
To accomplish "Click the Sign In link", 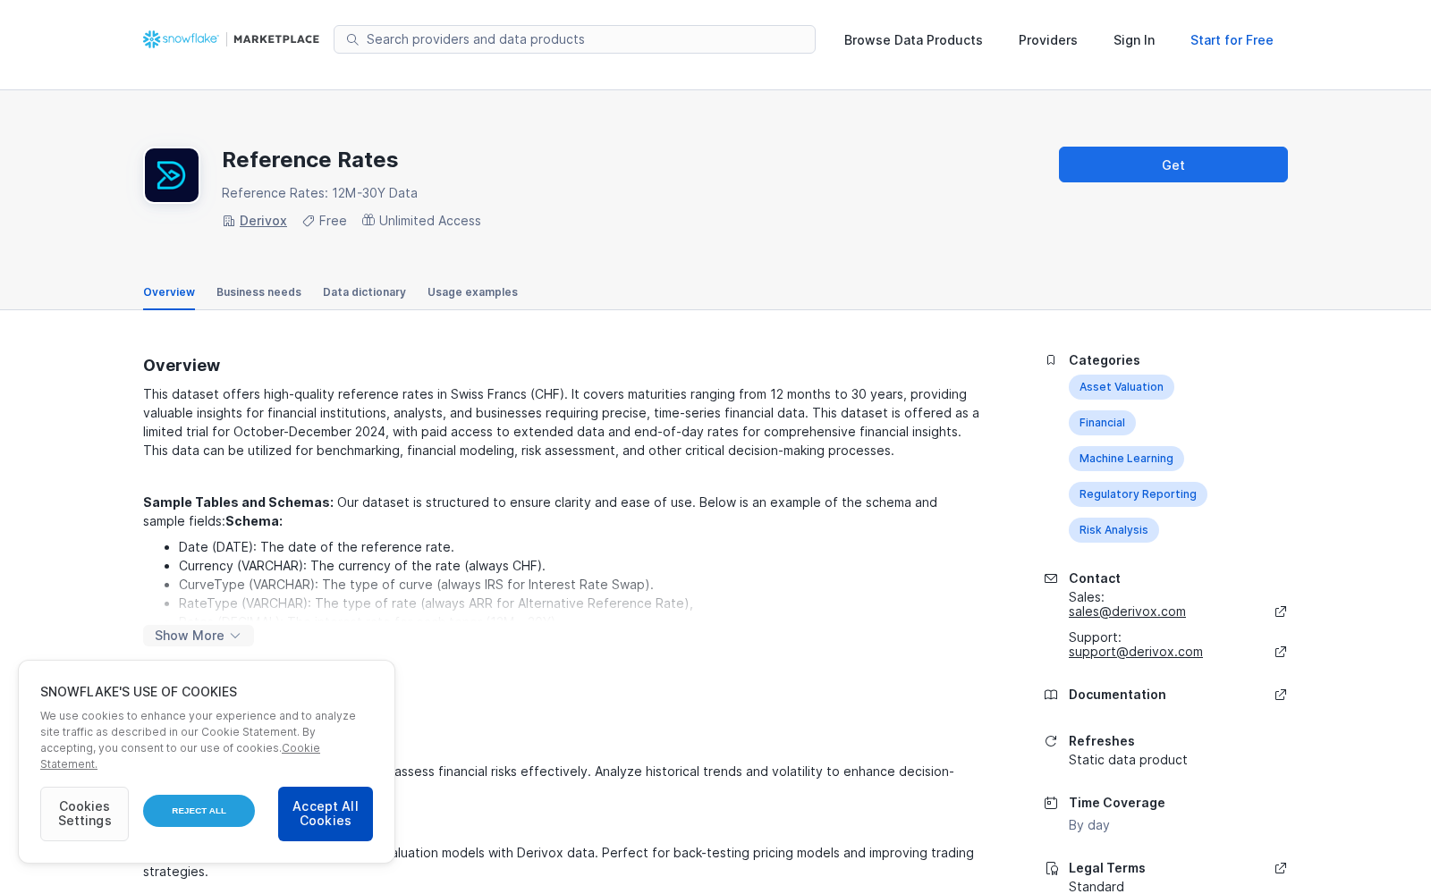I will click(1134, 40).
